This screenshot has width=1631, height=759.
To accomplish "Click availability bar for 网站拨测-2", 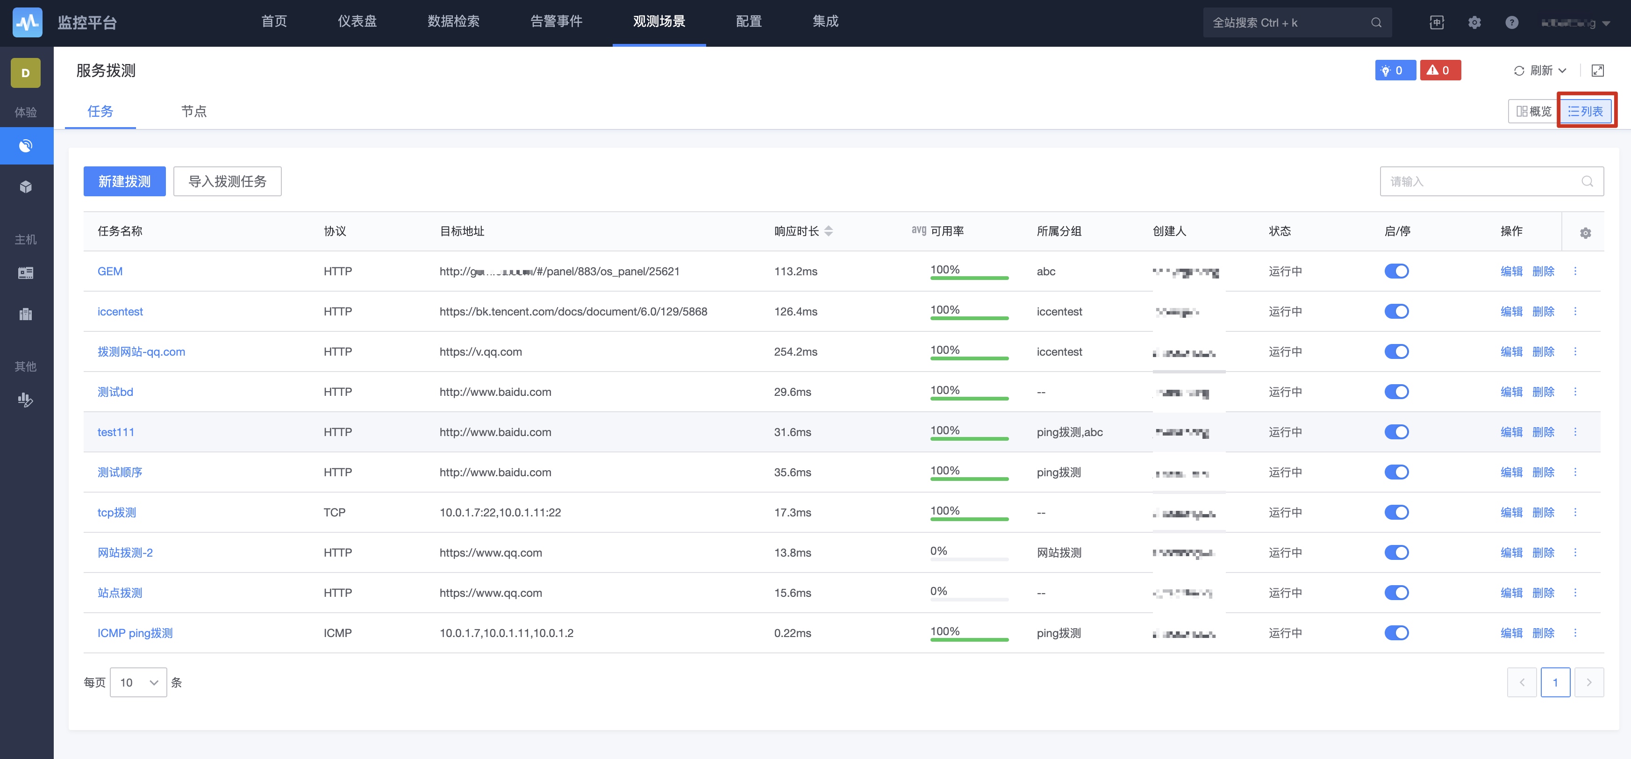I will click(969, 559).
